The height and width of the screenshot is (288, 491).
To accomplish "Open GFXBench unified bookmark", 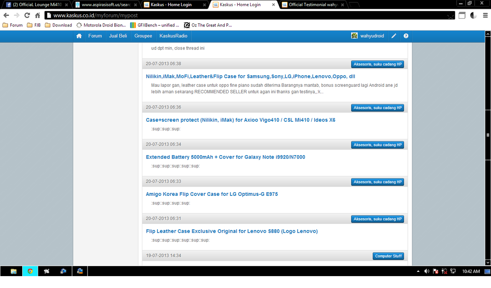I will [x=155, y=25].
